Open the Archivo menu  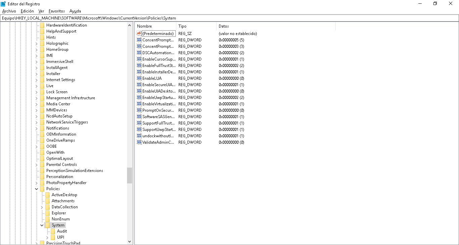pos(9,11)
